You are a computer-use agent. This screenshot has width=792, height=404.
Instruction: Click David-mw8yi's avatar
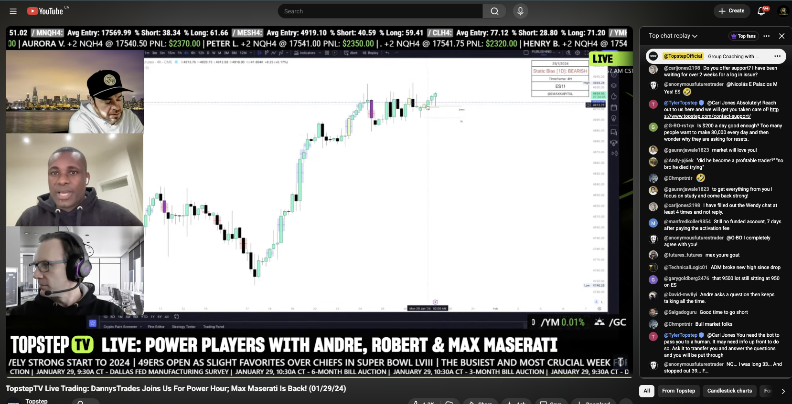coord(653,296)
